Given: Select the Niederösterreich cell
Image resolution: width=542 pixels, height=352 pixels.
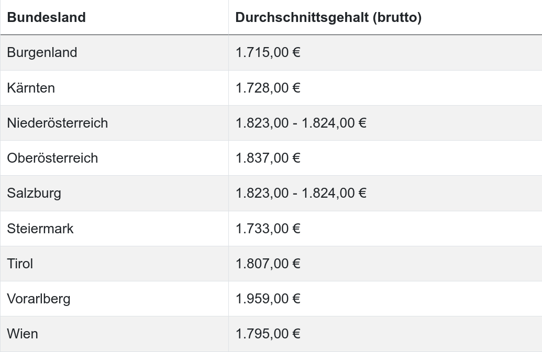Looking at the screenshot, I should point(57,123).
